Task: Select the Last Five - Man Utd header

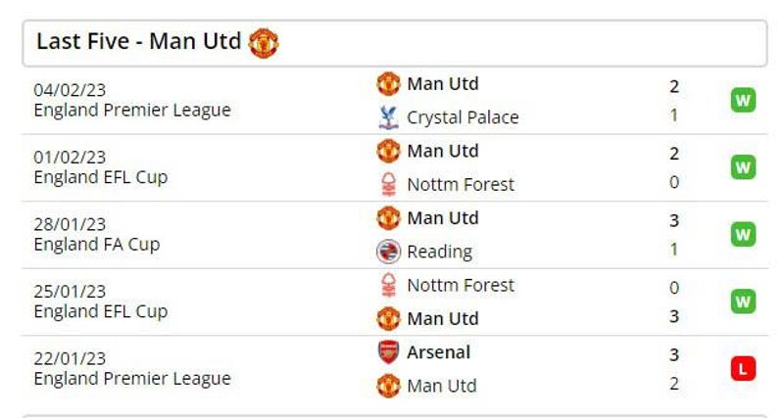Action: 395,43
